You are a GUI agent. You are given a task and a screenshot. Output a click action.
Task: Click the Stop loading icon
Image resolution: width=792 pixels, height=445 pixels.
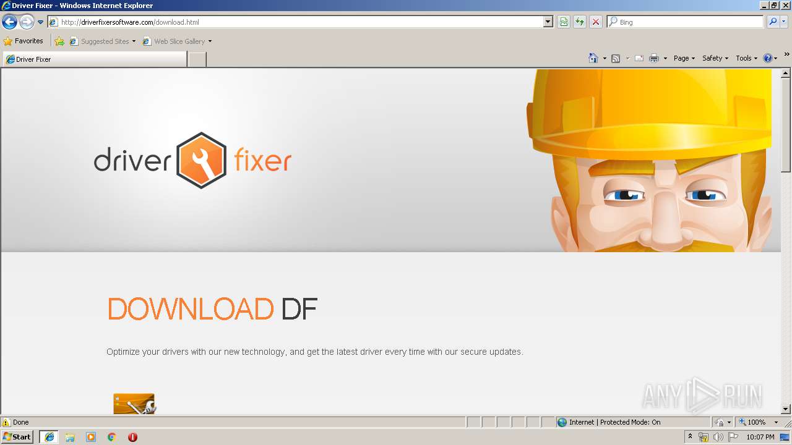tap(596, 22)
